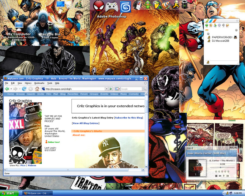
Task: Open the Bookmarks menu in Firefox
Action: pos(39,83)
